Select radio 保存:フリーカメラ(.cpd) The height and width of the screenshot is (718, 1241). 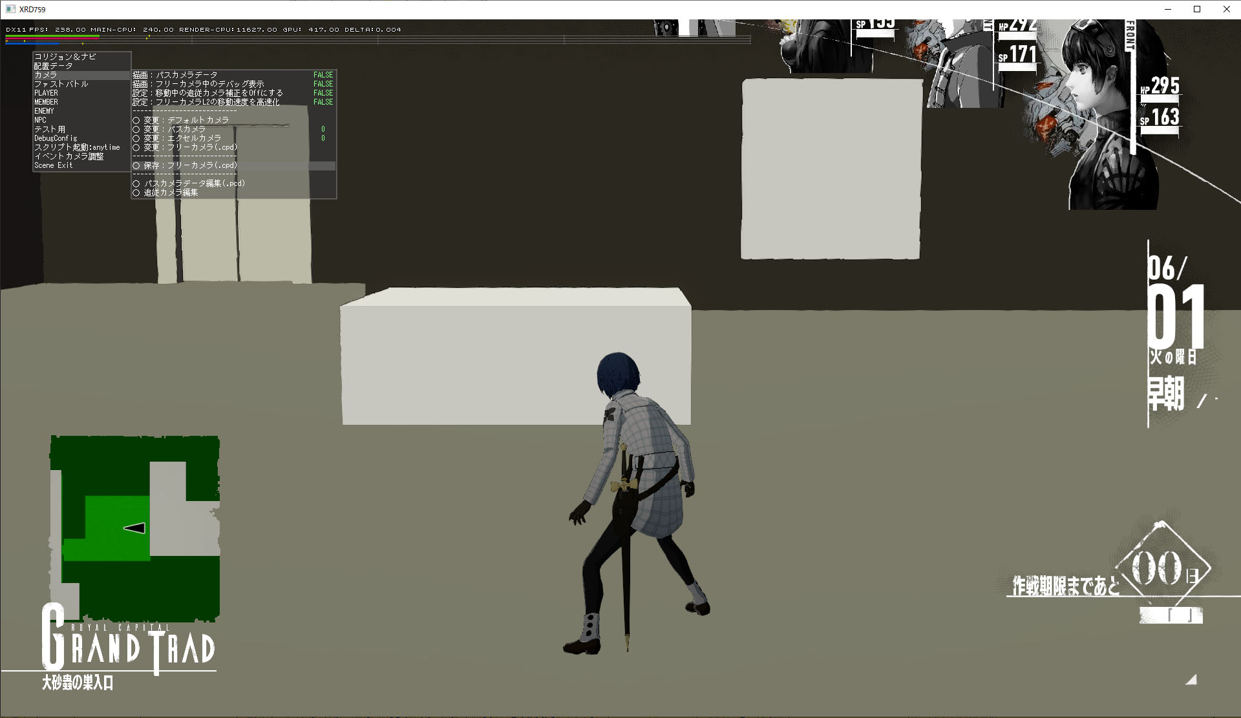(x=136, y=165)
